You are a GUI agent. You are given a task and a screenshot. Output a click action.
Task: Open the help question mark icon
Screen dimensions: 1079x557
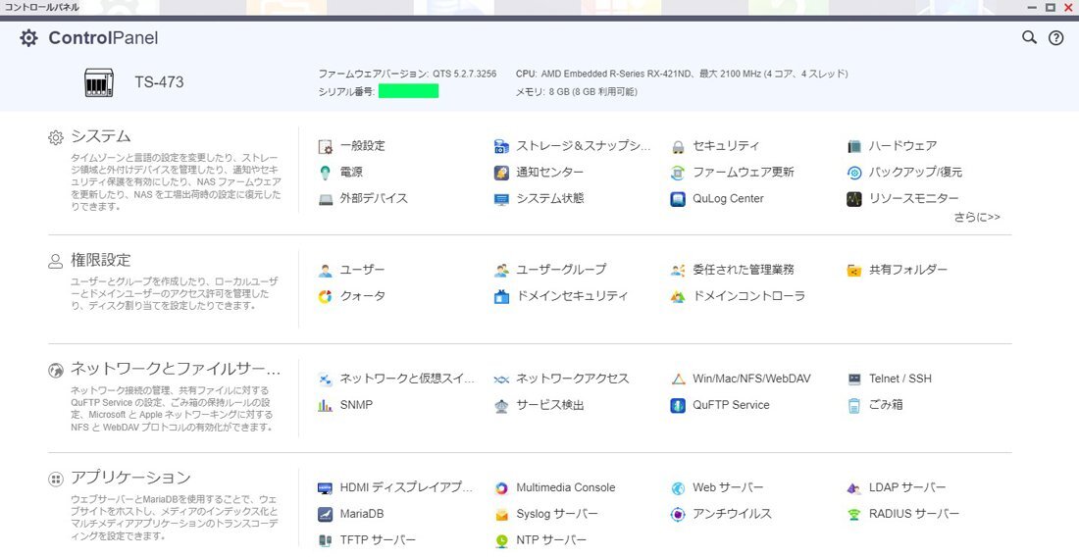1055,38
